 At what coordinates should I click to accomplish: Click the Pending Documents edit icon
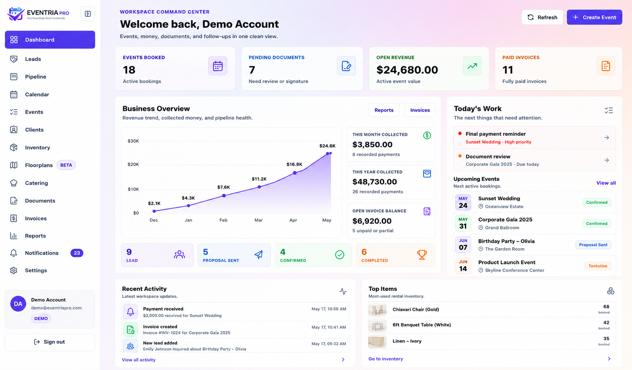pyautogui.click(x=346, y=66)
